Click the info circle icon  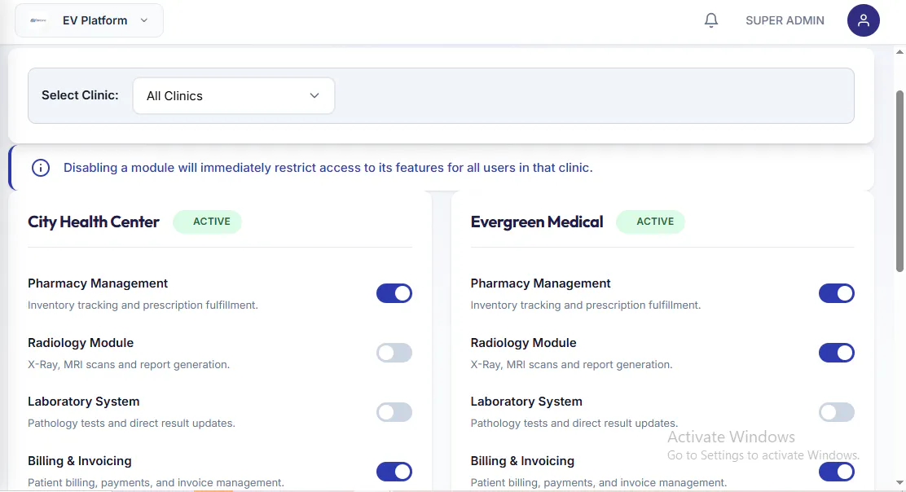(x=41, y=168)
